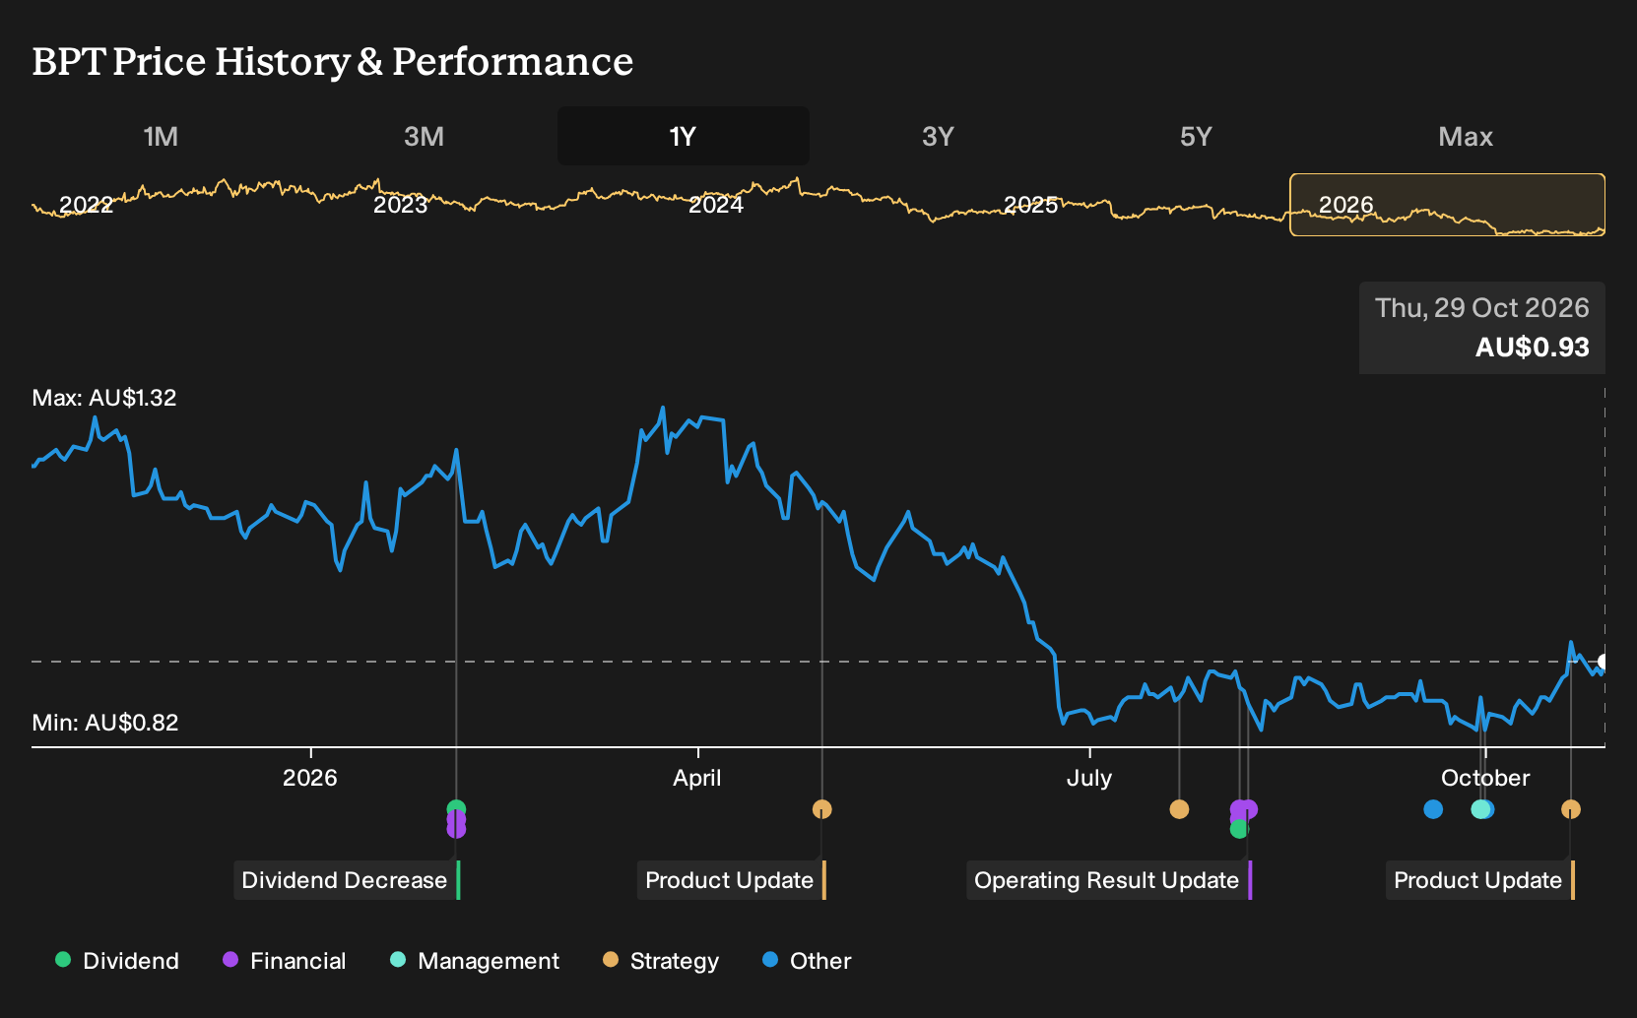Open the Dividend Decrease event label
This screenshot has width=1637, height=1018.
pos(347,880)
